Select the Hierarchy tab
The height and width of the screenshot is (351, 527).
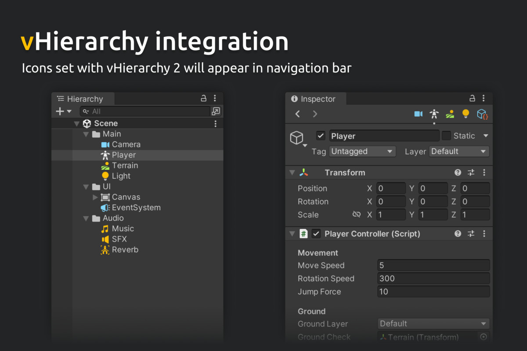83,99
